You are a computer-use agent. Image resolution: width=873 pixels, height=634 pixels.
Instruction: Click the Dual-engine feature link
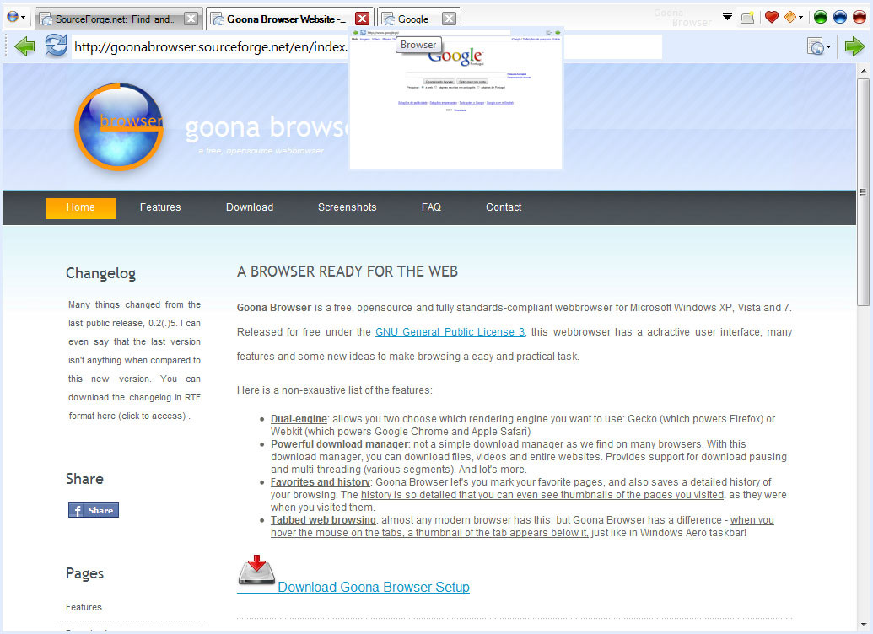click(x=299, y=419)
